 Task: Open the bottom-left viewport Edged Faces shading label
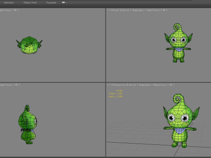click(9, 85)
